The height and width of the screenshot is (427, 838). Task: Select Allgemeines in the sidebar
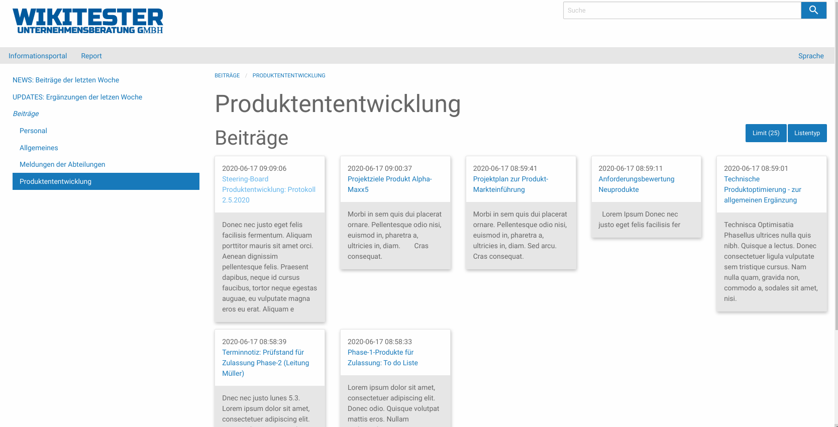39,148
